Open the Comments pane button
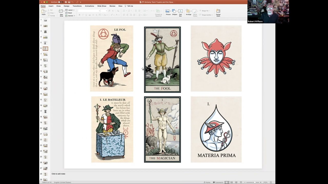328x184 pixels. (x=218, y=182)
